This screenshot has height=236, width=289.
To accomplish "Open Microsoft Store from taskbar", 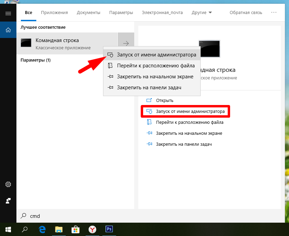I will (76, 230).
